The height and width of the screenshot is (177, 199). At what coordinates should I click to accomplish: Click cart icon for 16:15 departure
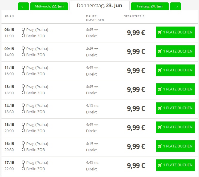coord(160,146)
